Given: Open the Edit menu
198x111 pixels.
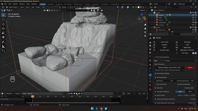Looking at the screenshot, I should (x=10, y=4).
